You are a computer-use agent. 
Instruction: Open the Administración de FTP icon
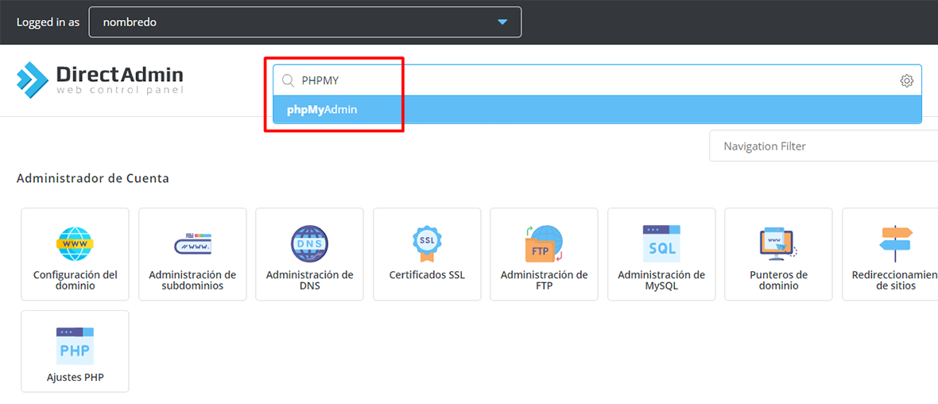pos(544,244)
